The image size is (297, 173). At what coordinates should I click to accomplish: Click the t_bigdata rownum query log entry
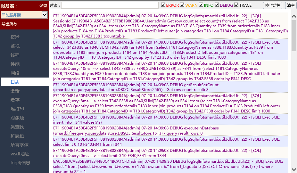pyautogui.click(x=170, y=166)
